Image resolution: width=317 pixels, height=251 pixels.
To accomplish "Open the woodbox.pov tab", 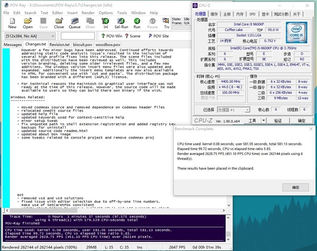I will (x=108, y=44).
